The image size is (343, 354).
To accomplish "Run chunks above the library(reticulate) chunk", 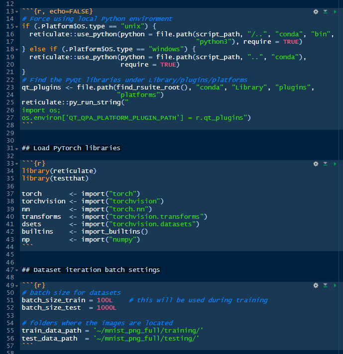I will pyautogui.click(x=325, y=164).
